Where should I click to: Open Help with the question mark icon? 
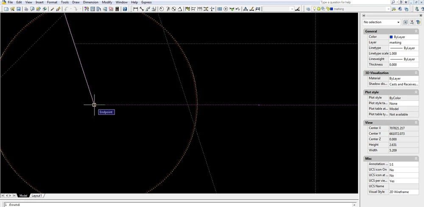coord(125,9)
